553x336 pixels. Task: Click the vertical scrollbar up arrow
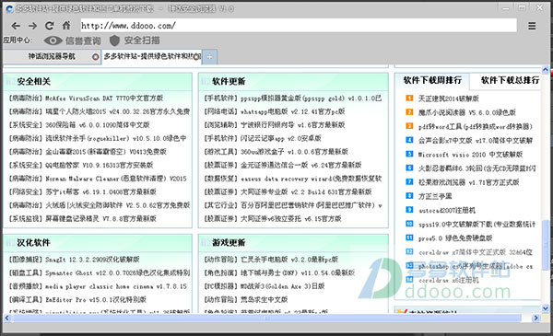pos(546,69)
